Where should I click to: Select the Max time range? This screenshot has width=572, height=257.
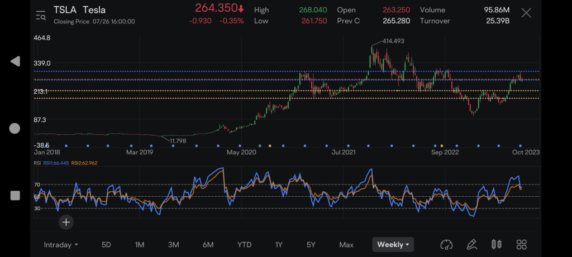tap(346, 245)
